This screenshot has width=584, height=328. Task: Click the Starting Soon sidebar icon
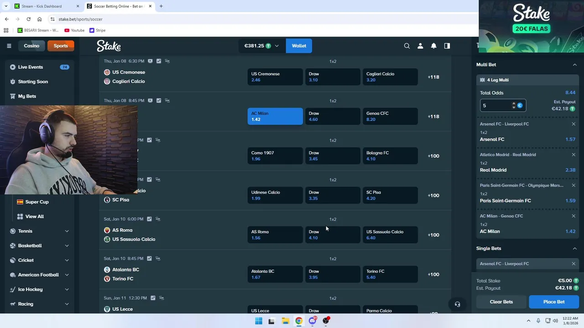click(13, 82)
